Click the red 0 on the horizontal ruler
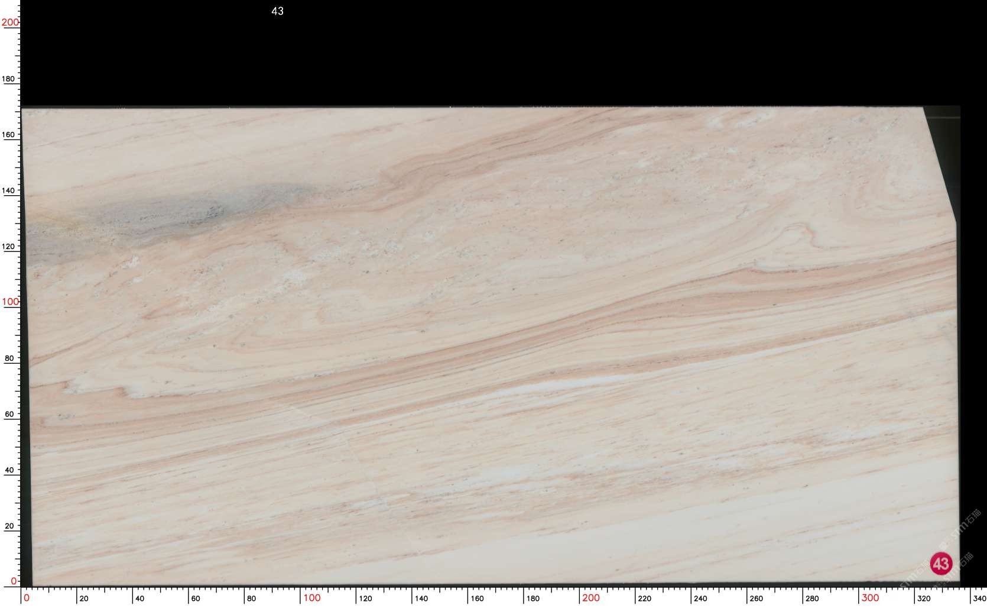987x608 pixels. pyautogui.click(x=27, y=598)
